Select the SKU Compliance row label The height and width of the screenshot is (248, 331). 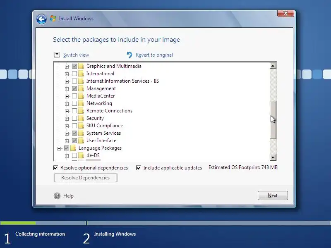(105, 126)
